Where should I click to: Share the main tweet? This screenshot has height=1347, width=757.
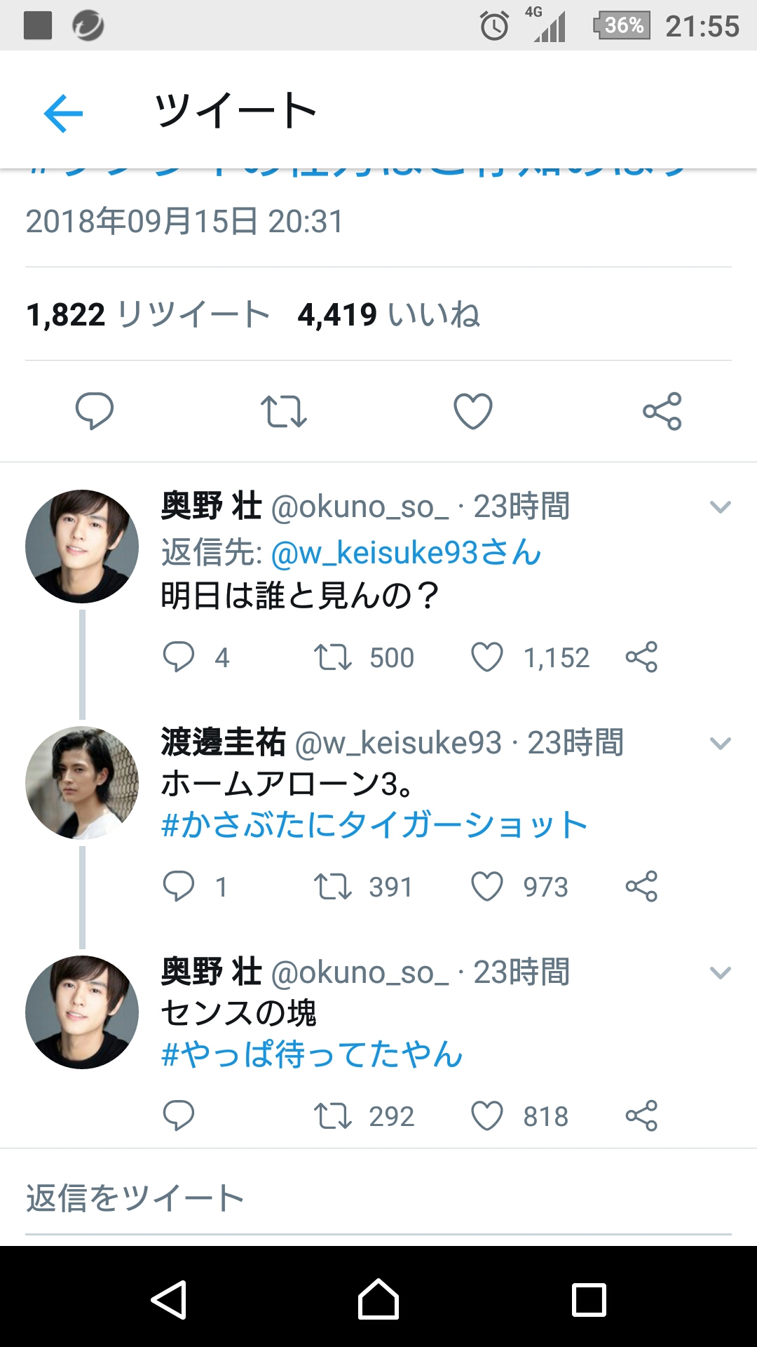[x=662, y=411]
